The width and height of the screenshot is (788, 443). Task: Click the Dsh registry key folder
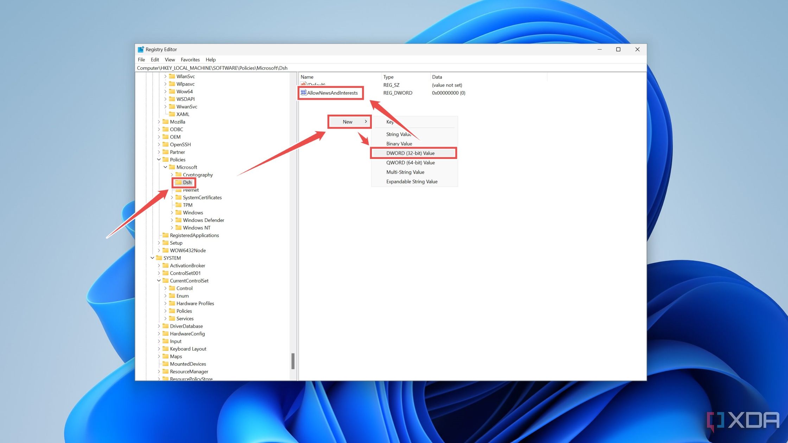click(x=186, y=182)
